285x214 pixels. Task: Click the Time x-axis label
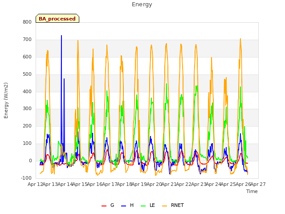click(x=252, y=191)
